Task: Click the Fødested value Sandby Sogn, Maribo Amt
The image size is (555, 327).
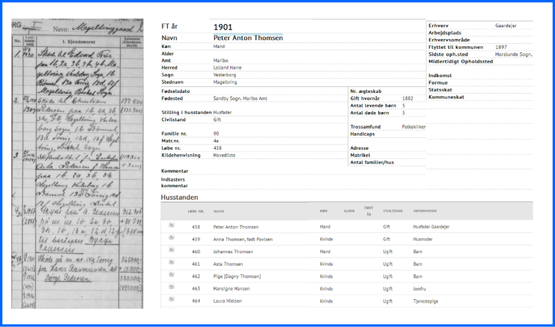Action: click(240, 98)
